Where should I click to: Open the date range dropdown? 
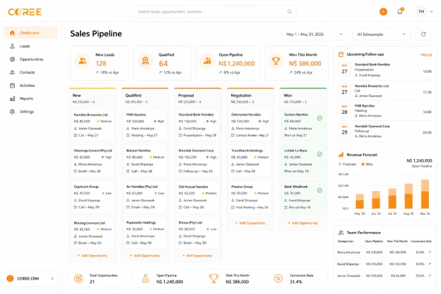click(314, 34)
